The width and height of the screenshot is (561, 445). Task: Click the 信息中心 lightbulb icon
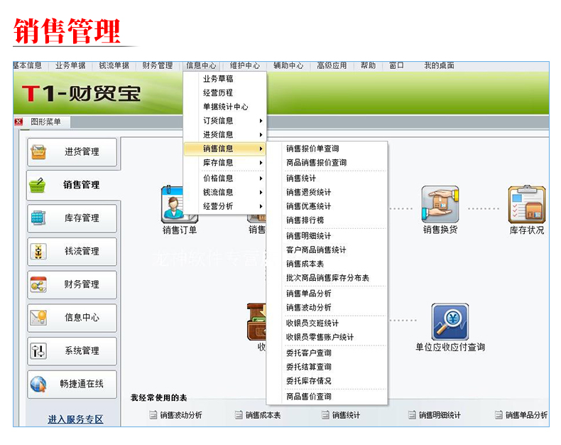click(x=38, y=318)
